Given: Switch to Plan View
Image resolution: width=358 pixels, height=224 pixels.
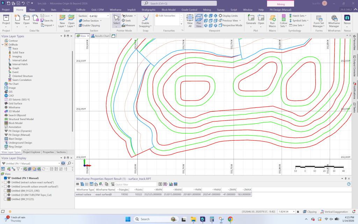Looking at the screenshot, I should (x=199, y=21).
